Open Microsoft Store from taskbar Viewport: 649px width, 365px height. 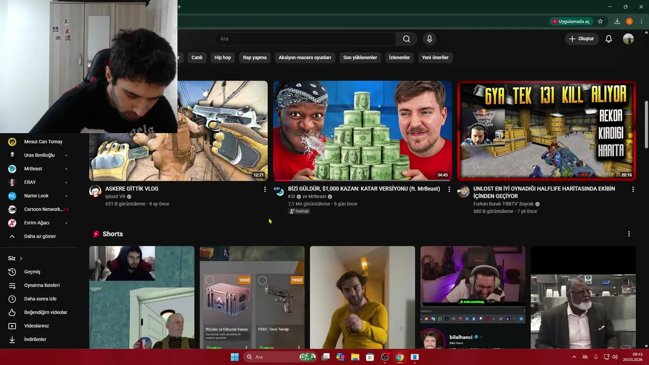(x=370, y=357)
